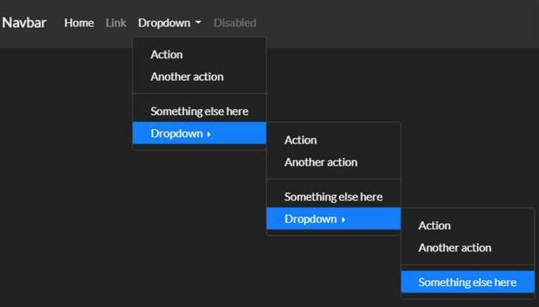The image size is (539, 307).
Task: Click empty navbar area right of Disabled
Action: [x=395, y=23]
